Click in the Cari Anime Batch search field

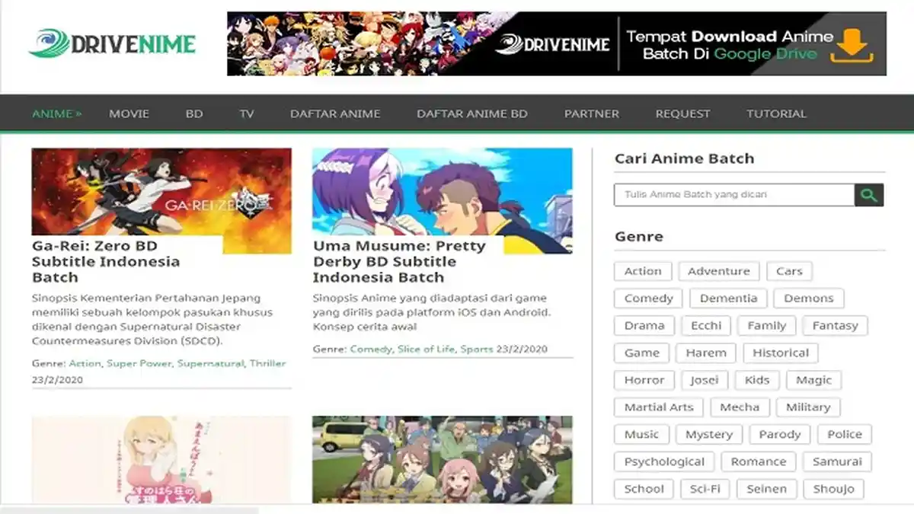click(x=734, y=195)
